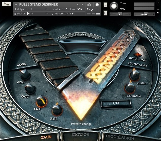Click the orange Settings gem indicator

(x=138, y=55)
